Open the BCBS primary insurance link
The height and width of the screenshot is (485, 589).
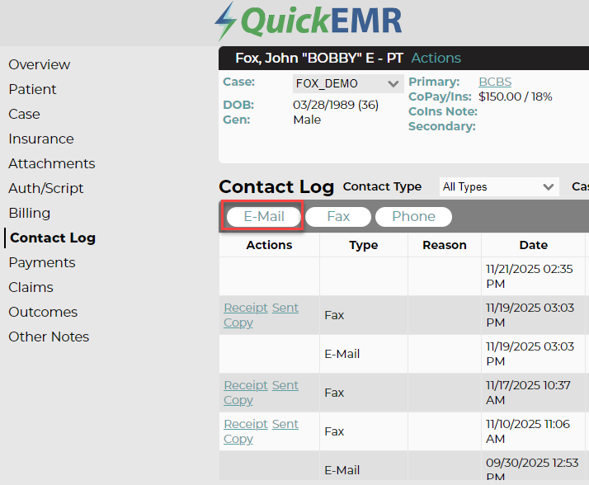(495, 82)
